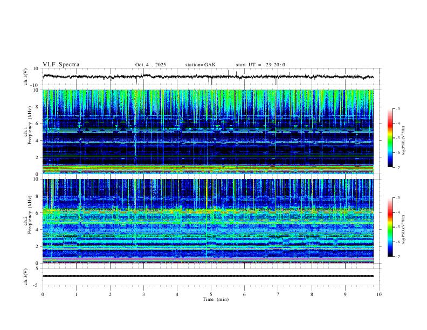Click the time axis tick label "10"
Screen dimensions: 427x330
(379, 294)
